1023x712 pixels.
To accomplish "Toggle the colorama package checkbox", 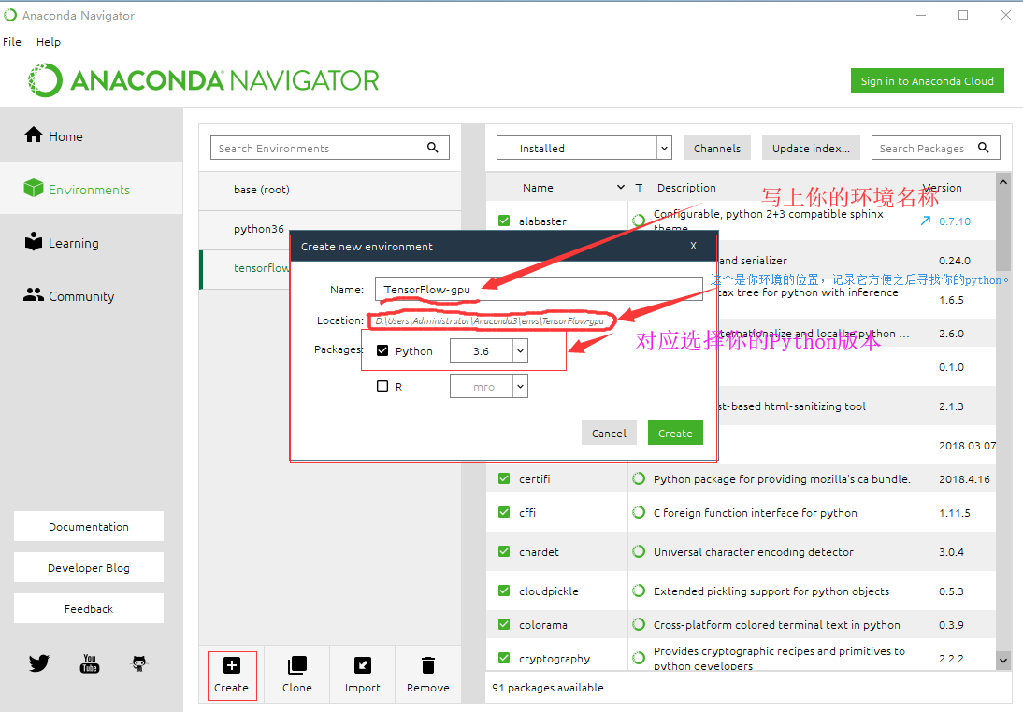I will (504, 624).
